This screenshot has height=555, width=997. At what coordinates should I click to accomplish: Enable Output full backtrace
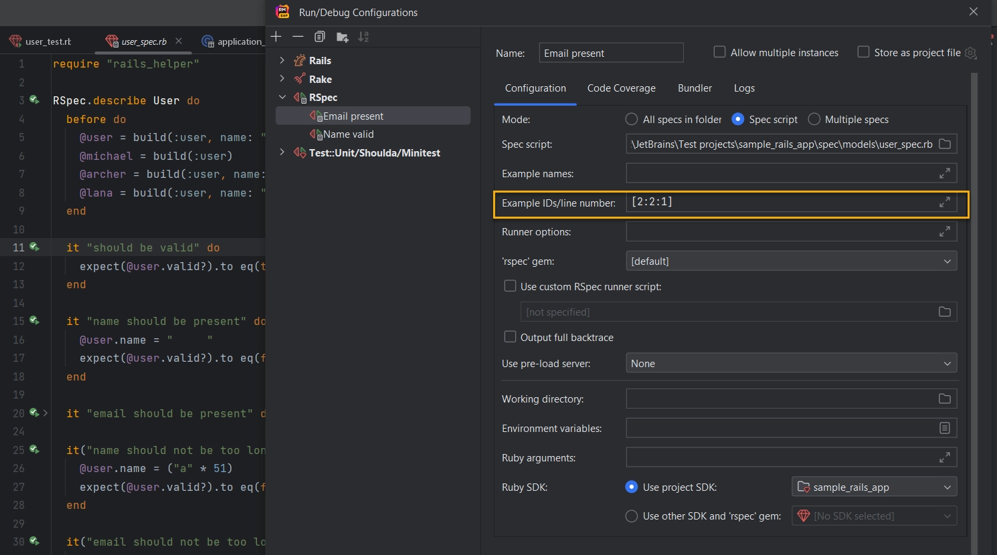(510, 336)
